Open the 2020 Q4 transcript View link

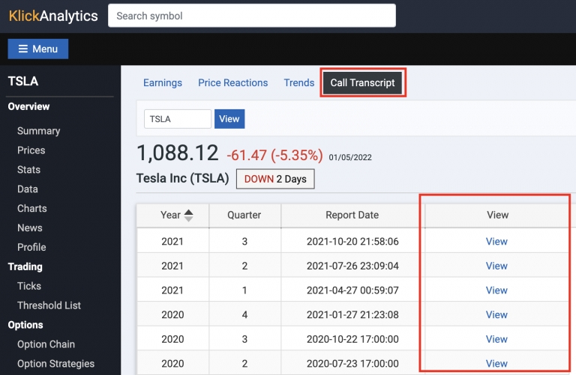pos(496,314)
